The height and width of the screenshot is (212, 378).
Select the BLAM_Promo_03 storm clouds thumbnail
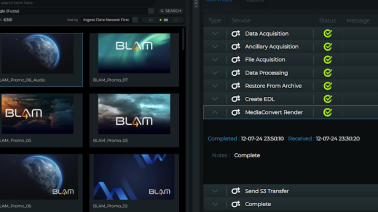[x=134, y=114]
